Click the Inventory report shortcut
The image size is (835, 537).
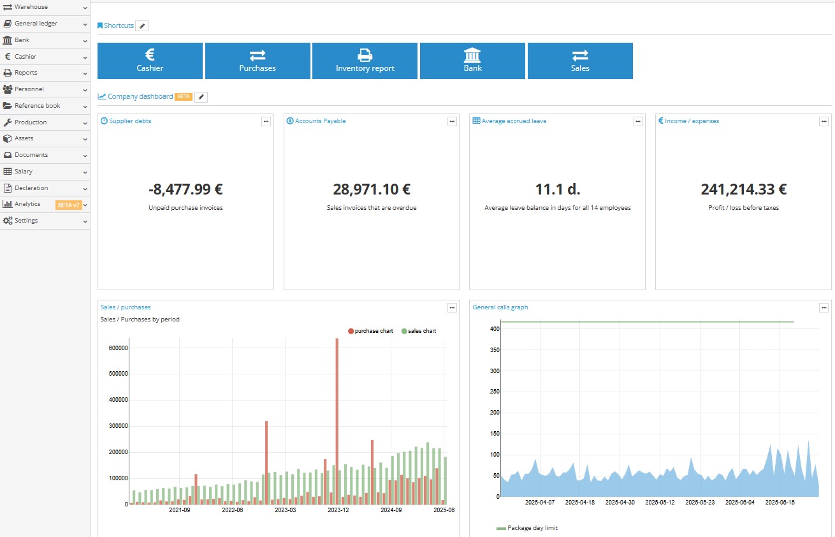coord(365,61)
